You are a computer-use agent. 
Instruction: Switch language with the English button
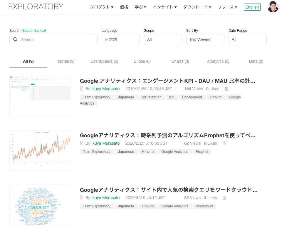click(252, 7)
